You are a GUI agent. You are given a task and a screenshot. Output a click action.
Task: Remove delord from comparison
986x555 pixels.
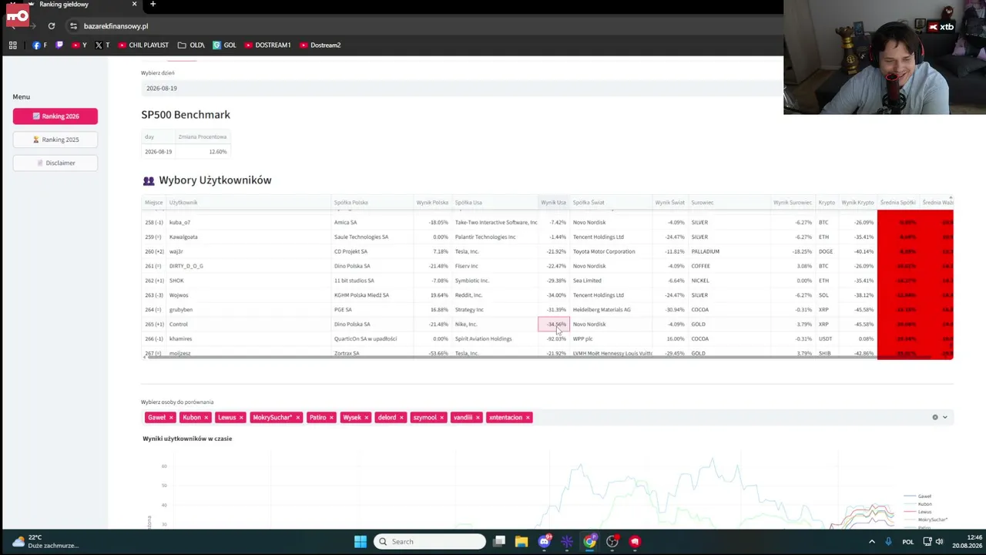point(401,418)
